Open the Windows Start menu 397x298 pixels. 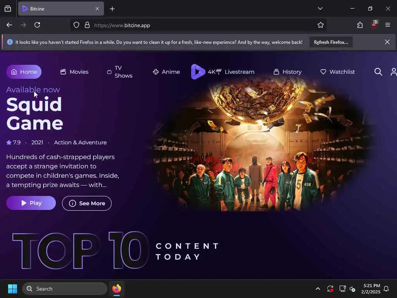[x=12, y=289]
